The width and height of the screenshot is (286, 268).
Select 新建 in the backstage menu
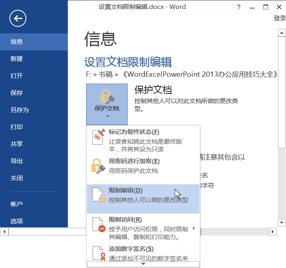pos(34,59)
